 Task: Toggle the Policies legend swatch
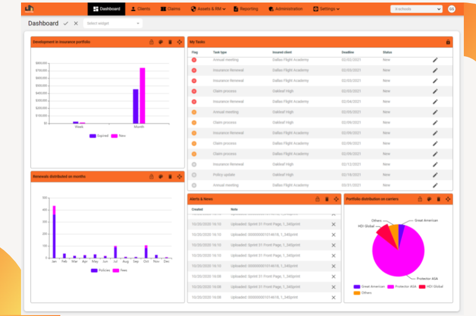tap(94, 270)
